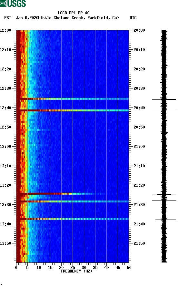Screen dimensions: 178x288
Task: Click the '21:00' UTC time label
Action: (139, 147)
